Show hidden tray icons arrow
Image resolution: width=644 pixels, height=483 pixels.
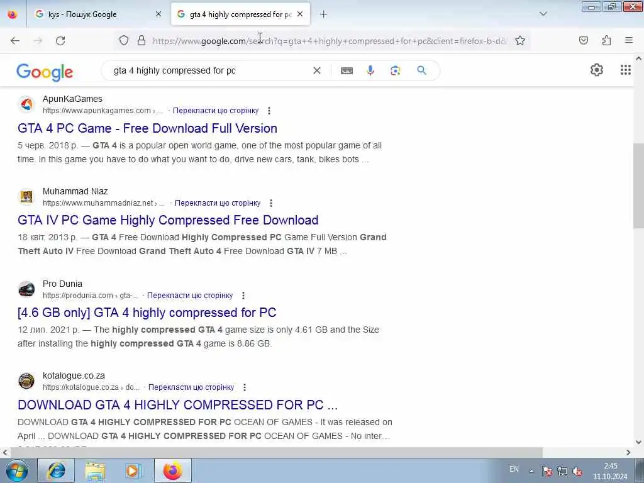[x=531, y=472]
